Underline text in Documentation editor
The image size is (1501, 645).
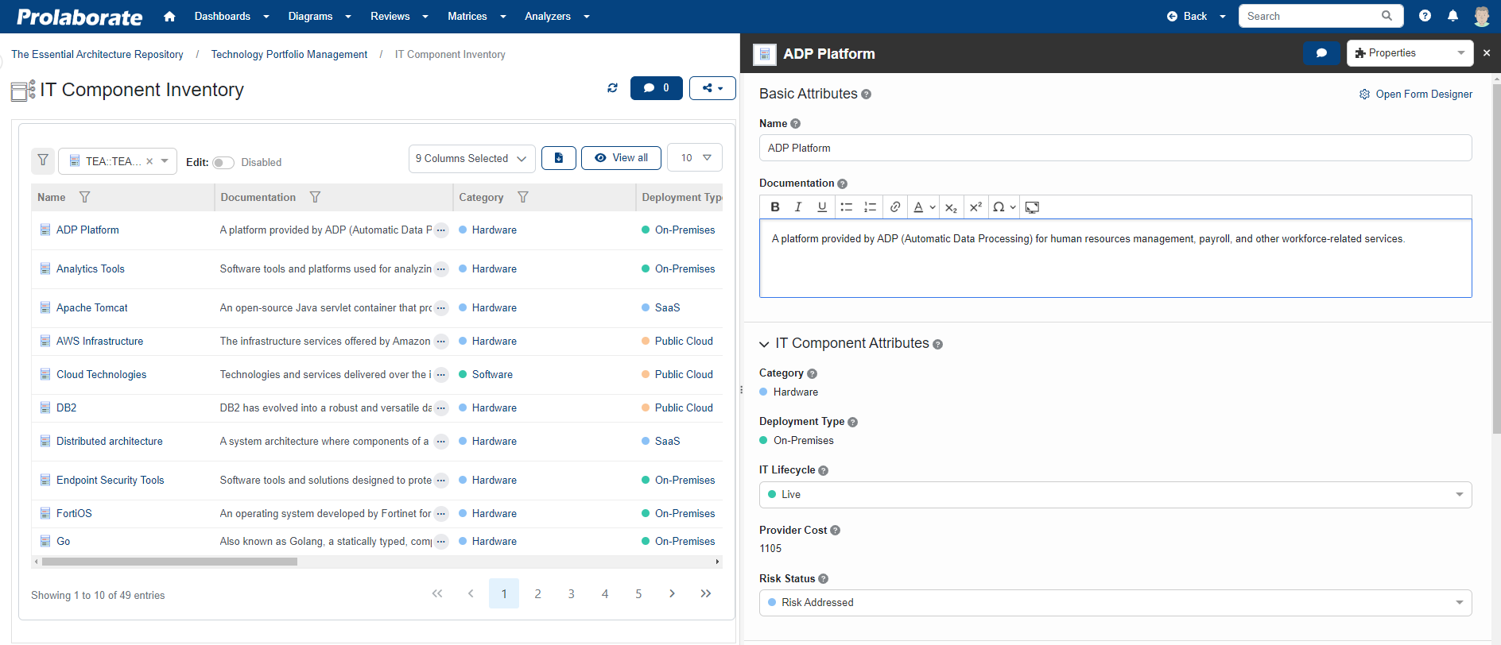pos(822,207)
